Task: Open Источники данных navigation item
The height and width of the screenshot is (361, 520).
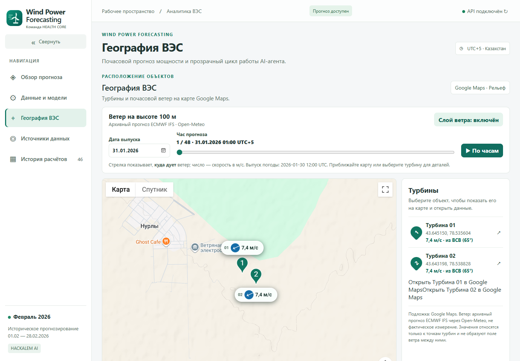Action: pyautogui.click(x=45, y=139)
